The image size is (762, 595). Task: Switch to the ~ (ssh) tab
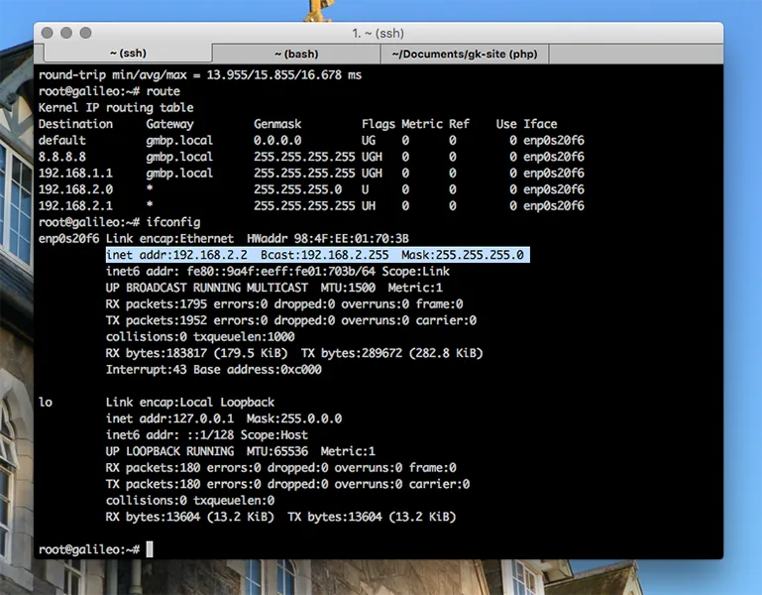(128, 53)
